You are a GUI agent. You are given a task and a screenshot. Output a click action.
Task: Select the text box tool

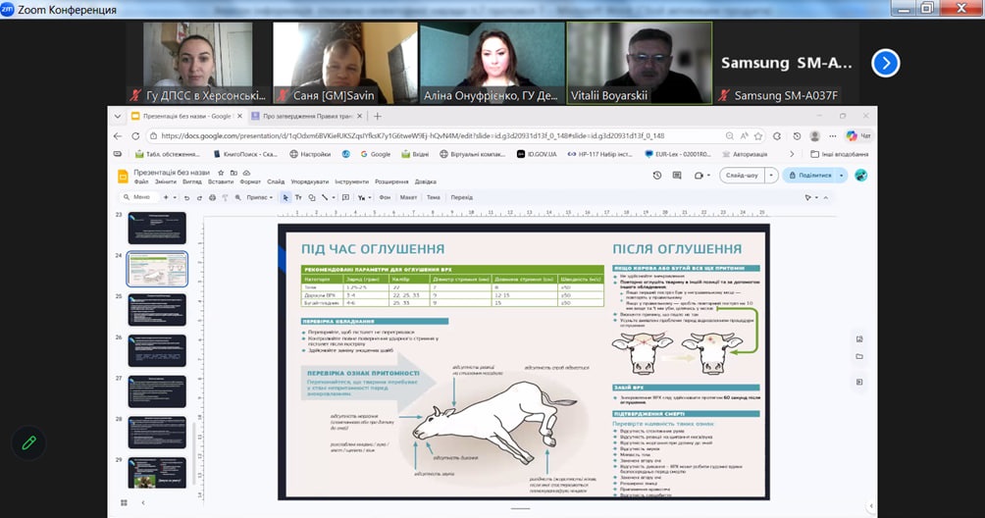pos(299,197)
